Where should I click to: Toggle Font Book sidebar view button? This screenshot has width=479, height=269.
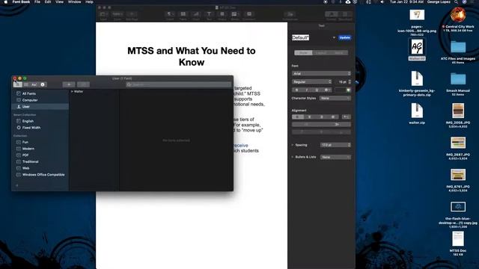click(17, 84)
